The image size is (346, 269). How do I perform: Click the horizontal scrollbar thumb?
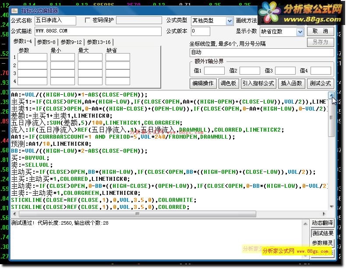pos(138,214)
